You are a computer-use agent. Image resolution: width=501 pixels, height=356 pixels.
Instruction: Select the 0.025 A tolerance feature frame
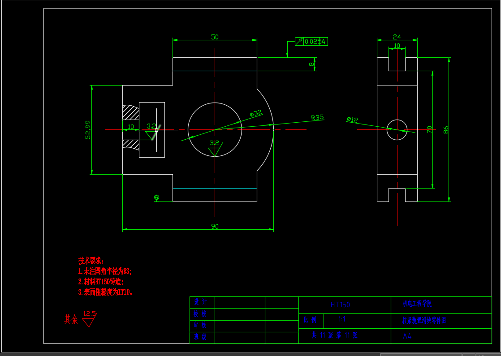(311, 42)
